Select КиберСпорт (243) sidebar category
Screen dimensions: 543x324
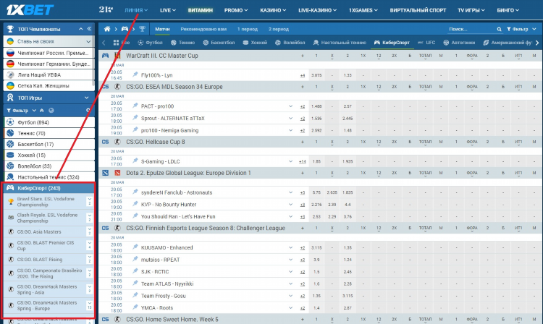pos(49,188)
